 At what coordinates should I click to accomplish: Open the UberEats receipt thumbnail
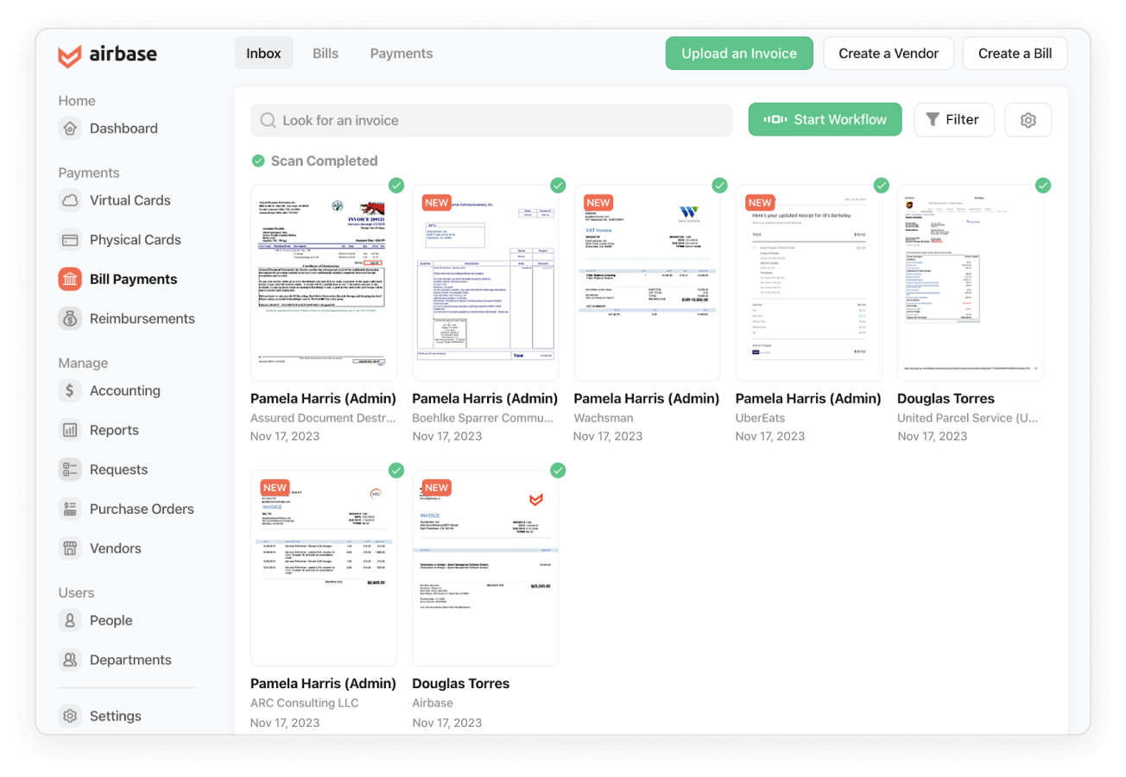pos(809,282)
